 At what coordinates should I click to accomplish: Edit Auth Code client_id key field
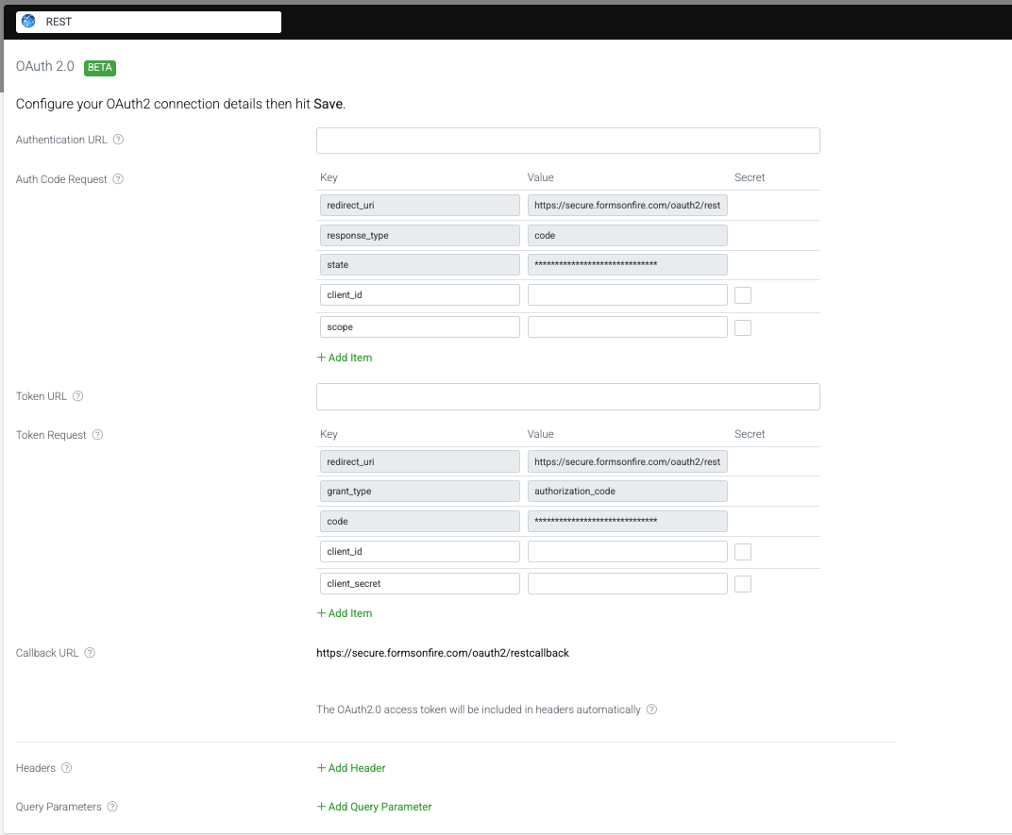(x=419, y=295)
